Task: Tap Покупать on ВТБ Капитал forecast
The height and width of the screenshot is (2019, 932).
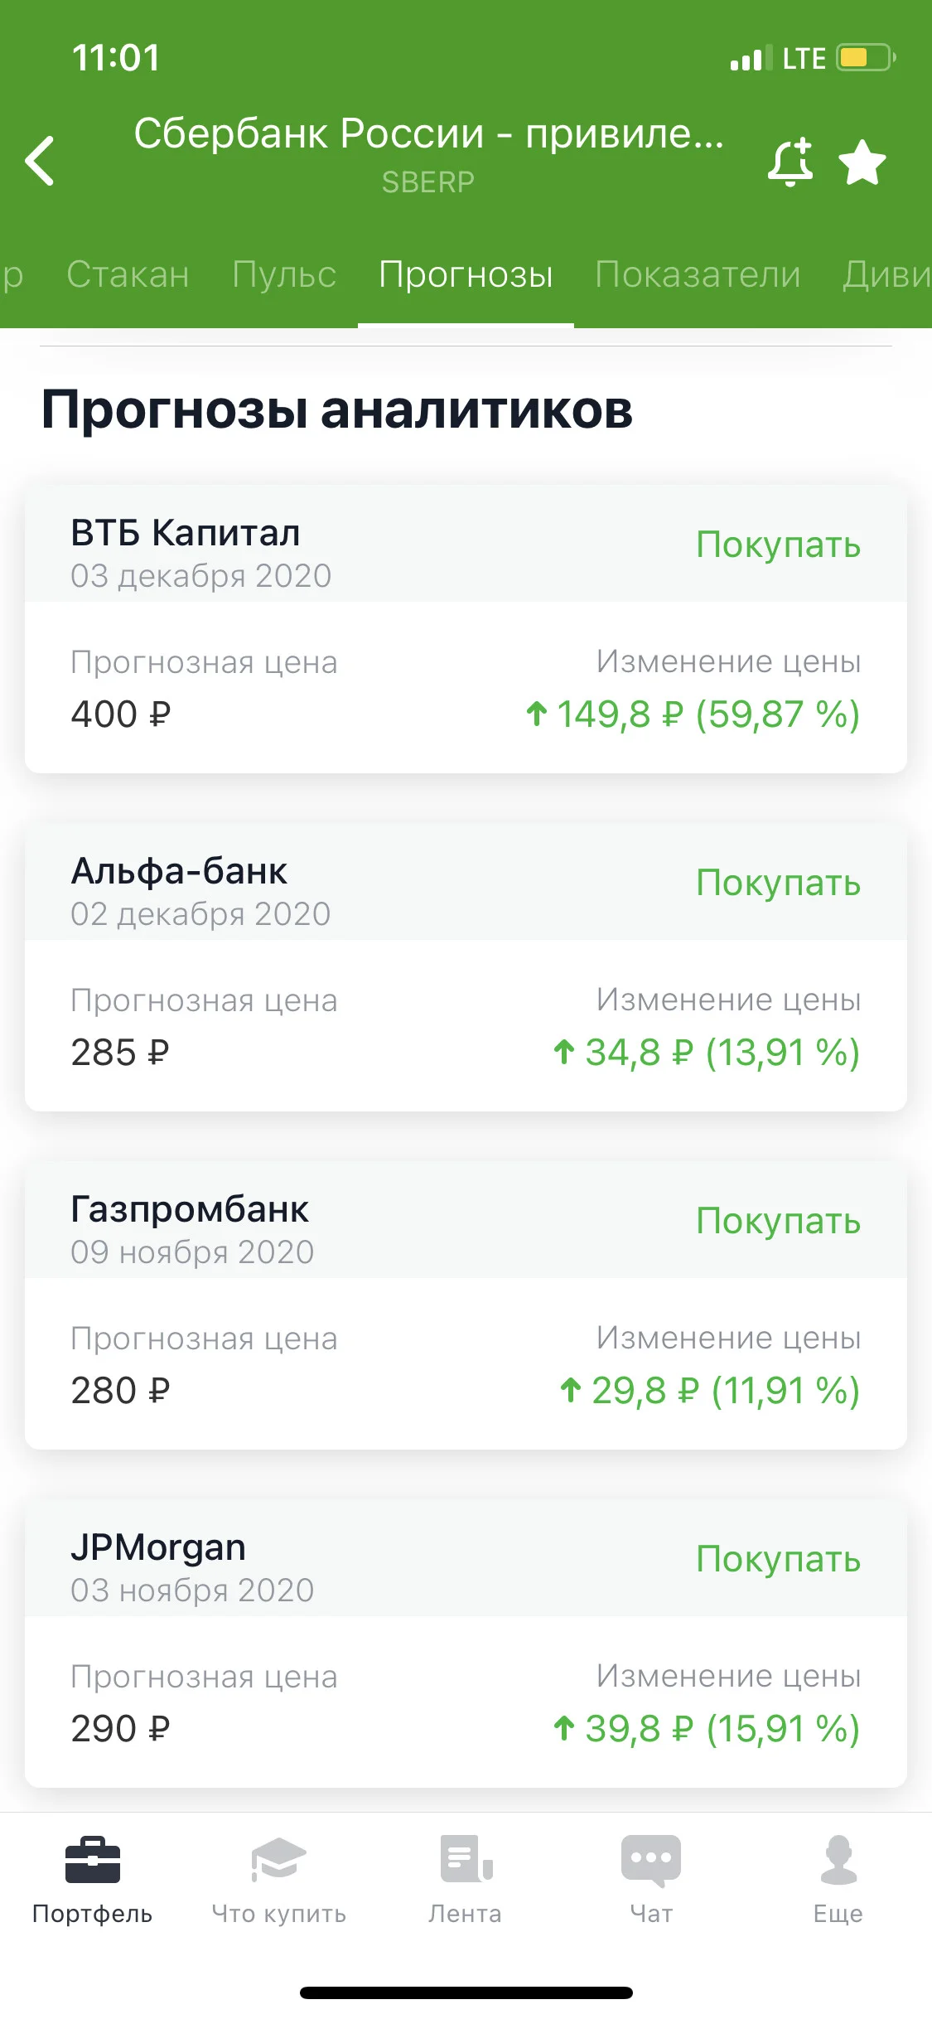Action: (778, 545)
